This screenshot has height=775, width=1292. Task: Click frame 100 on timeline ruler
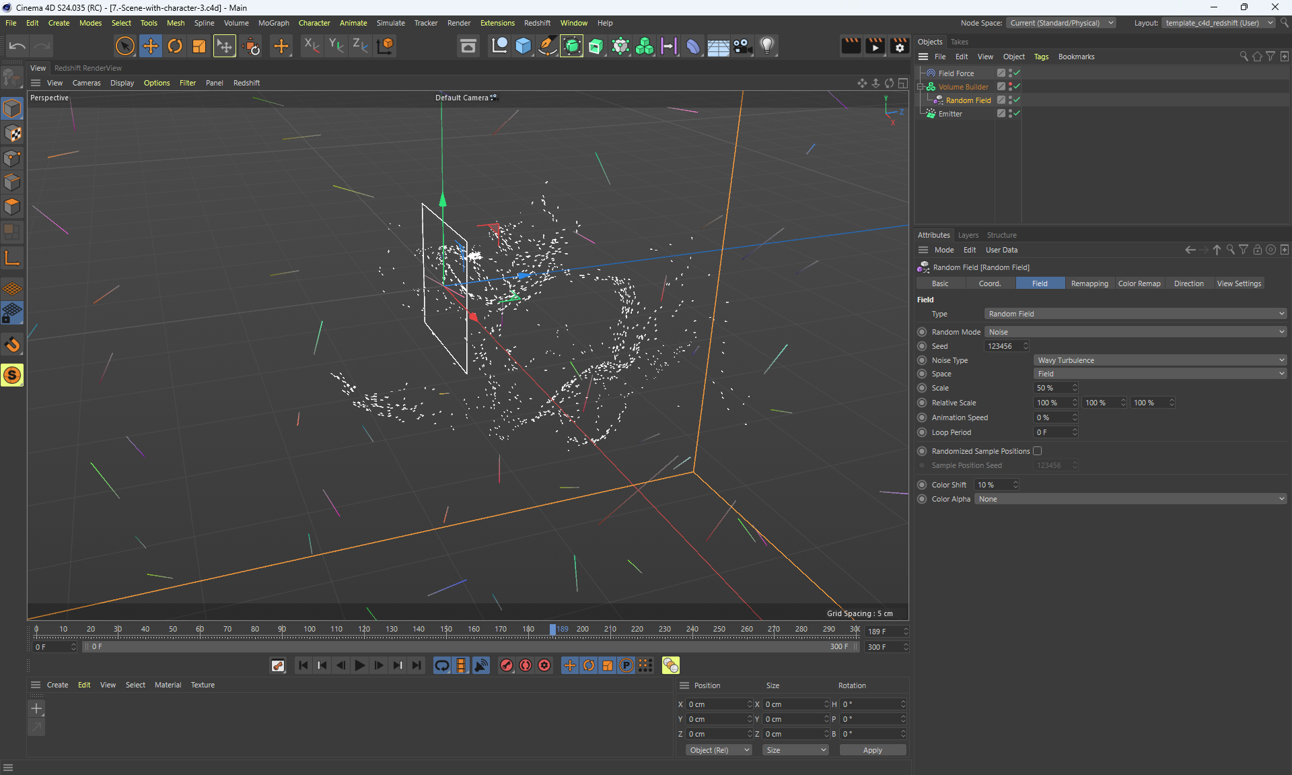309,630
